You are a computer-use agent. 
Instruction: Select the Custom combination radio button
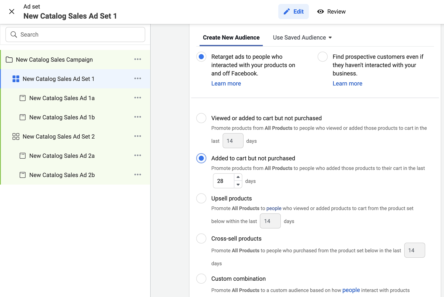(x=201, y=279)
